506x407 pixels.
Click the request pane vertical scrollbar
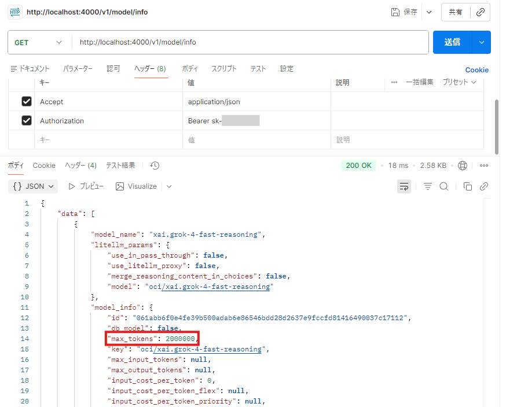496,127
